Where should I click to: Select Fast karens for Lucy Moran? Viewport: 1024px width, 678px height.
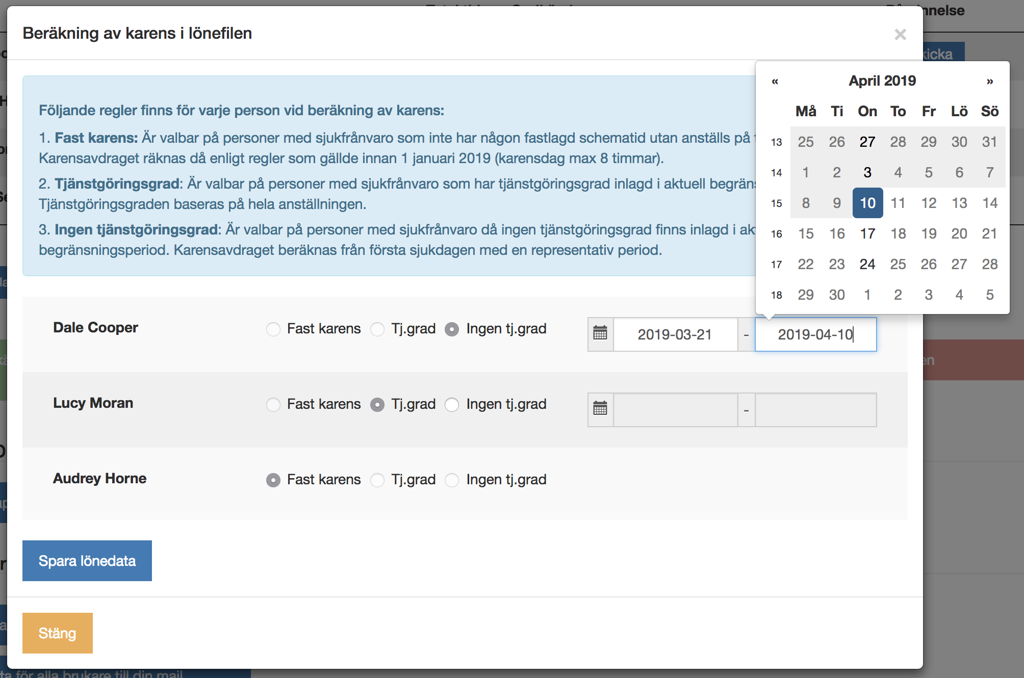[x=273, y=405]
